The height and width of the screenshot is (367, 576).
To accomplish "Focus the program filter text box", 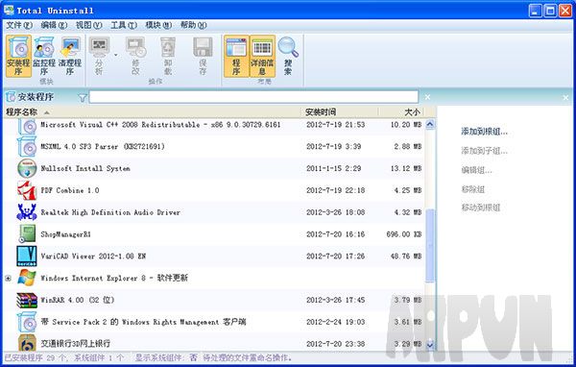I will pyautogui.click(x=253, y=97).
